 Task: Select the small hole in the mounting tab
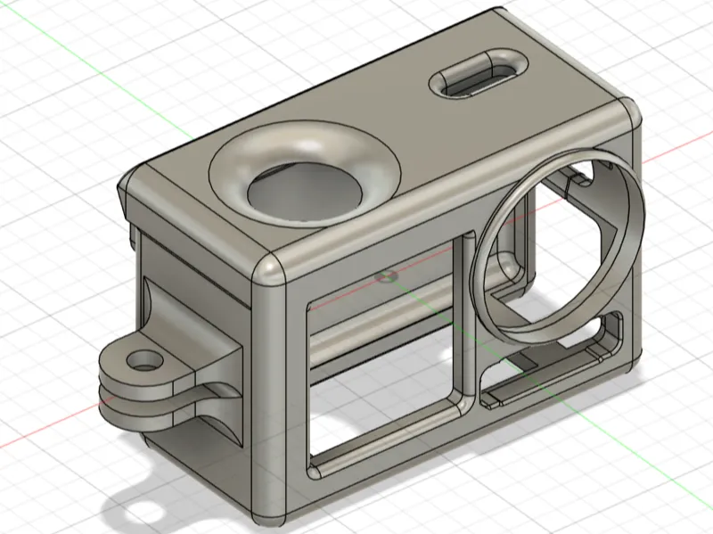pyautogui.click(x=145, y=360)
